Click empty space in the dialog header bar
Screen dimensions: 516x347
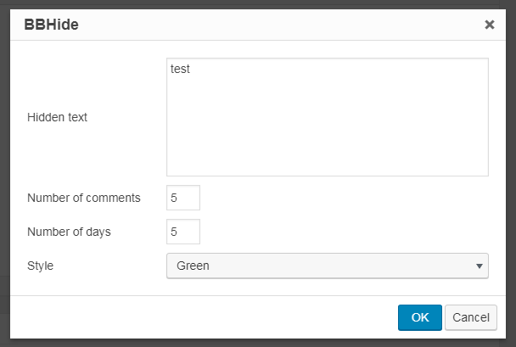pyautogui.click(x=280, y=25)
